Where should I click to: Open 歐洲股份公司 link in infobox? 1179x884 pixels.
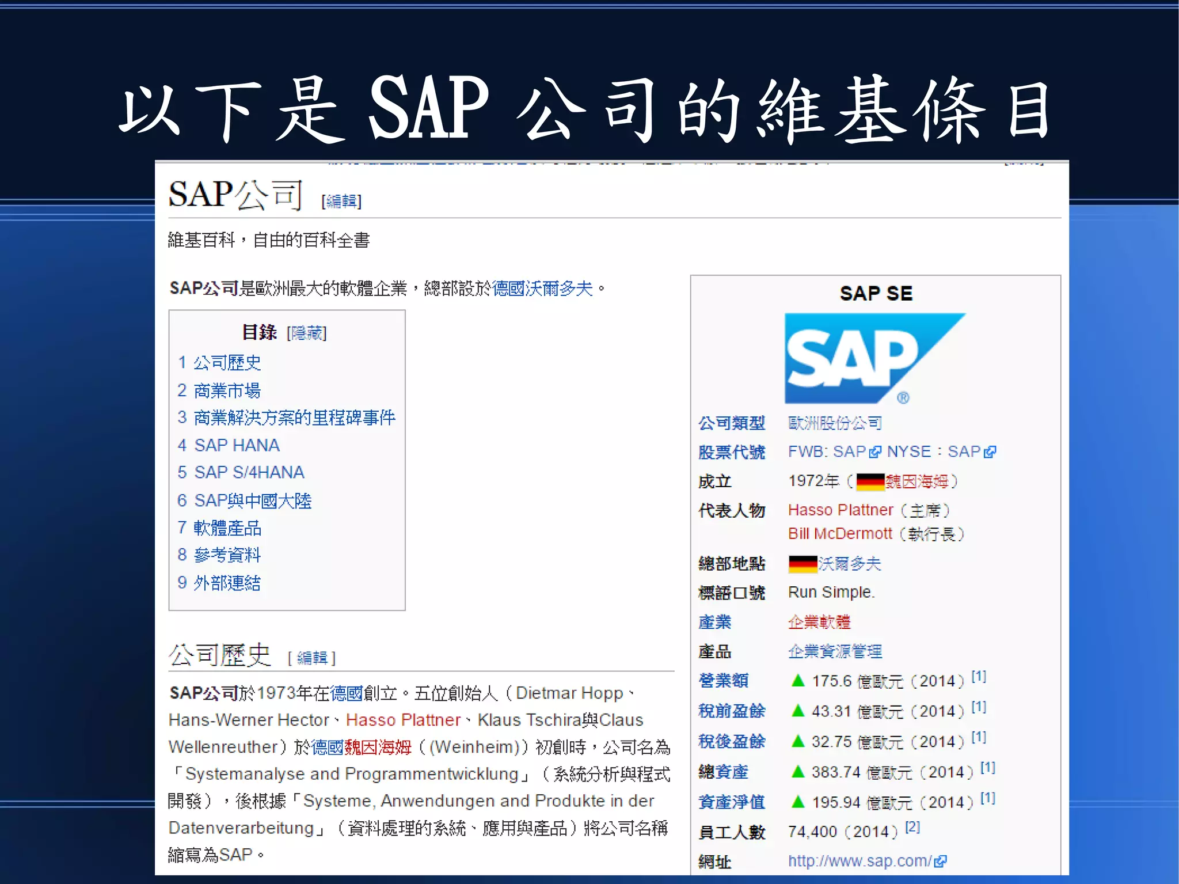click(835, 423)
